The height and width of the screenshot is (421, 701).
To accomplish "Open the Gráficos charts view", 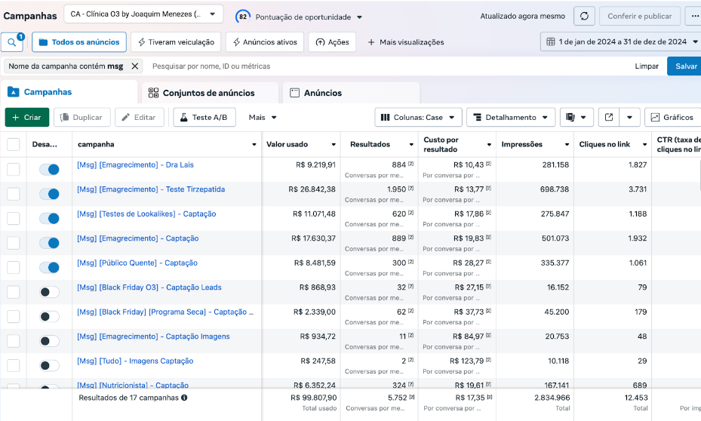I will 672,118.
